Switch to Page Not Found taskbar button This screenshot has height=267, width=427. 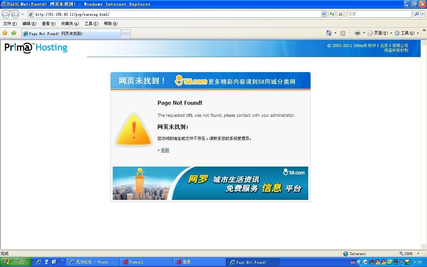253,262
